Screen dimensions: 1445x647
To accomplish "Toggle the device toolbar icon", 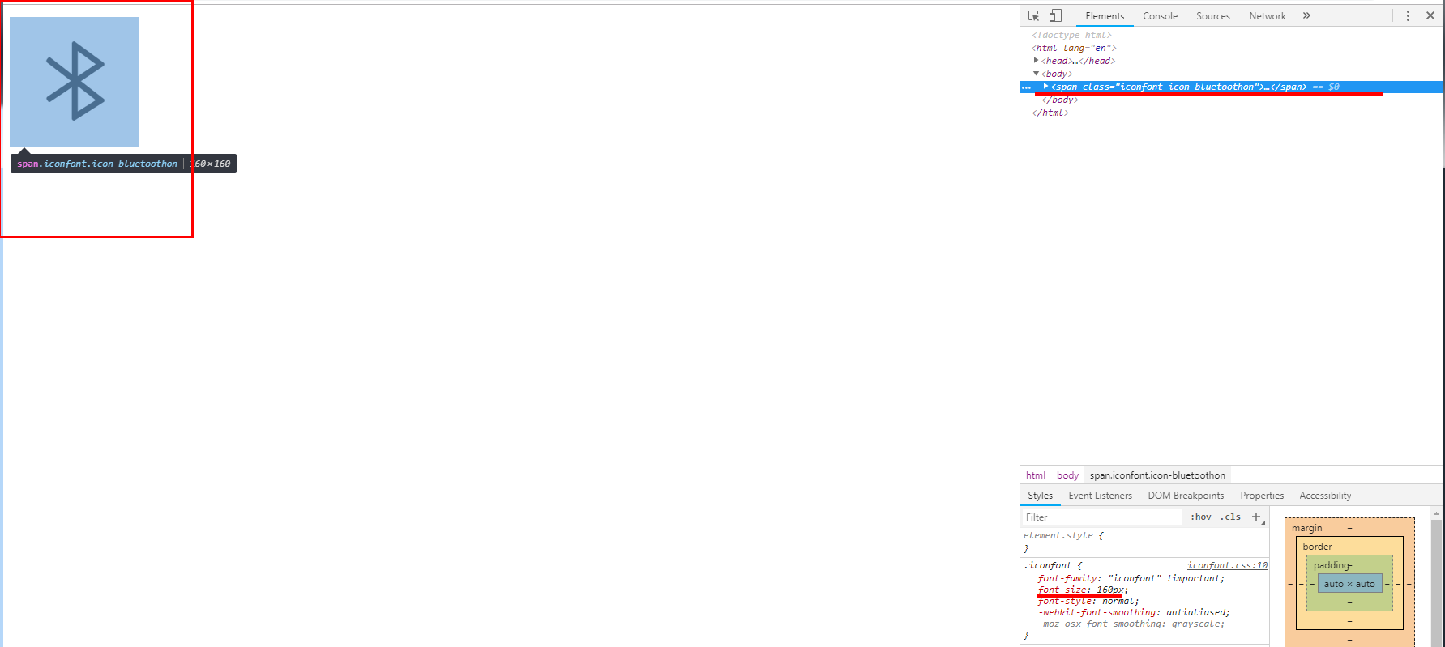I will click(x=1055, y=15).
